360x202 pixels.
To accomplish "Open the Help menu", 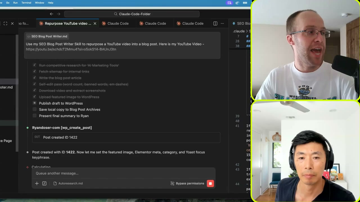I will (51, 3).
